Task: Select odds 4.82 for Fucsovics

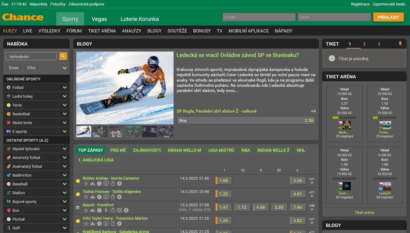Action: click(298, 221)
